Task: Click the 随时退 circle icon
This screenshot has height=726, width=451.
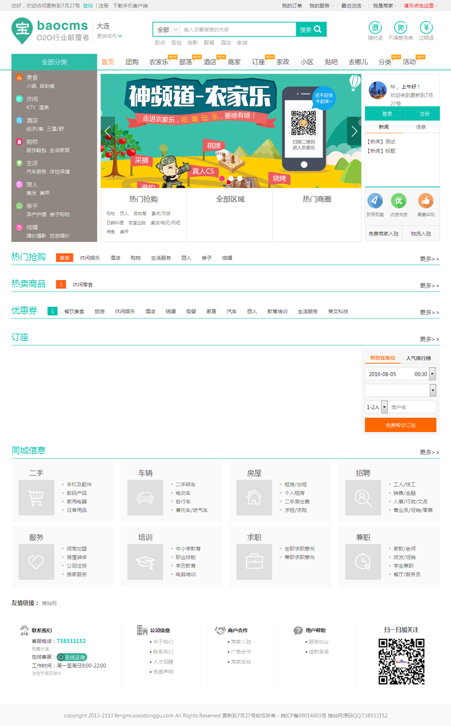Action: pyautogui.click(x=375, y=28)
